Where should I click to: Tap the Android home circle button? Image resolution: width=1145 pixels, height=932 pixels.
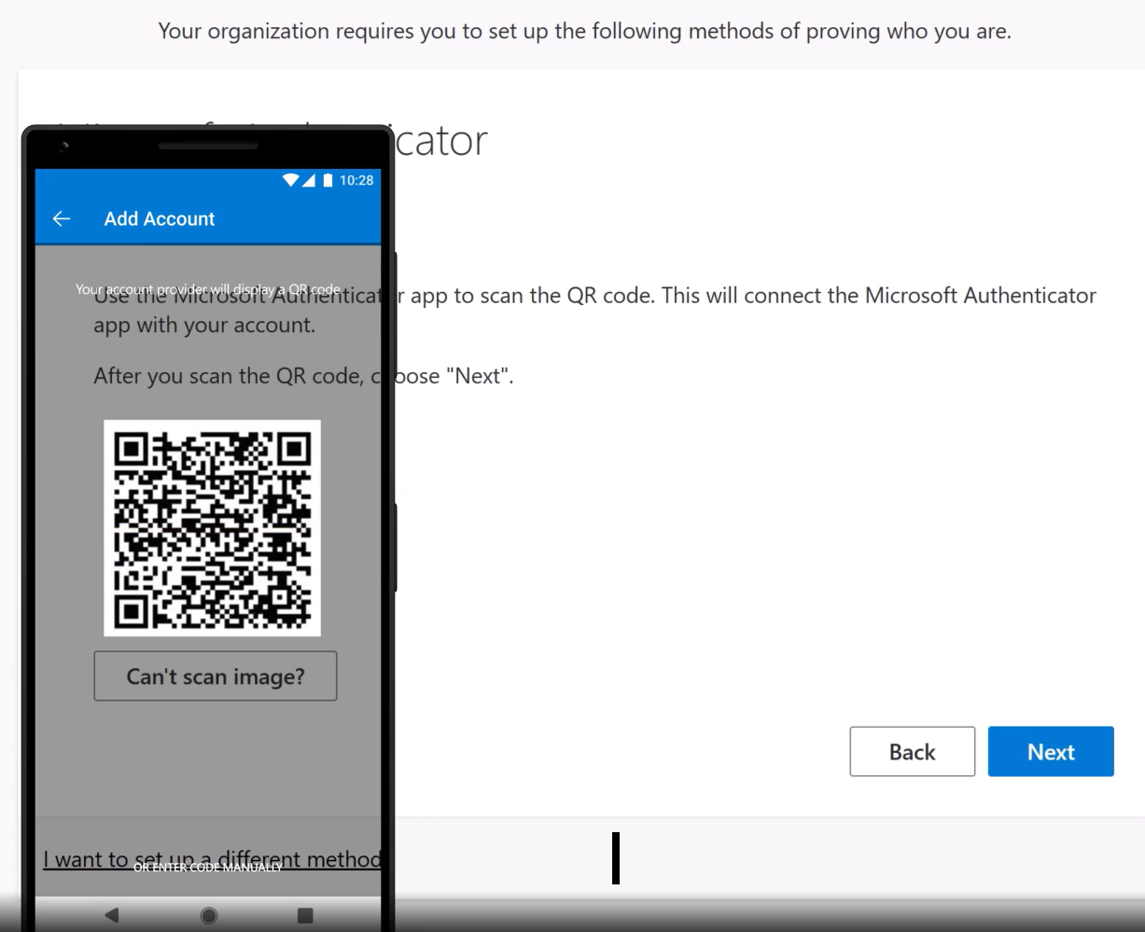click(x=209, y=915)
